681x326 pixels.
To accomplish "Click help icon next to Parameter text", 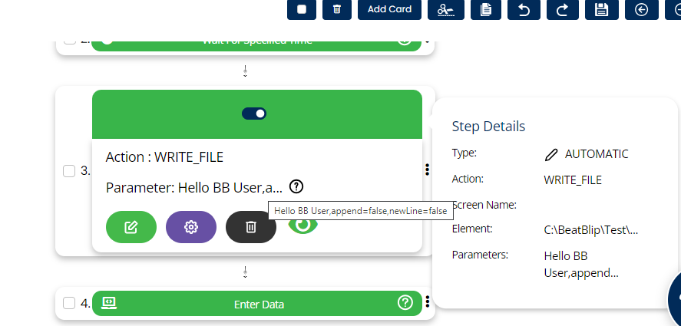I will point(296,186).
